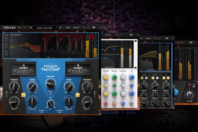
Task: Copy A to B in VM-Comp toolbar
Action: point(87,28)
